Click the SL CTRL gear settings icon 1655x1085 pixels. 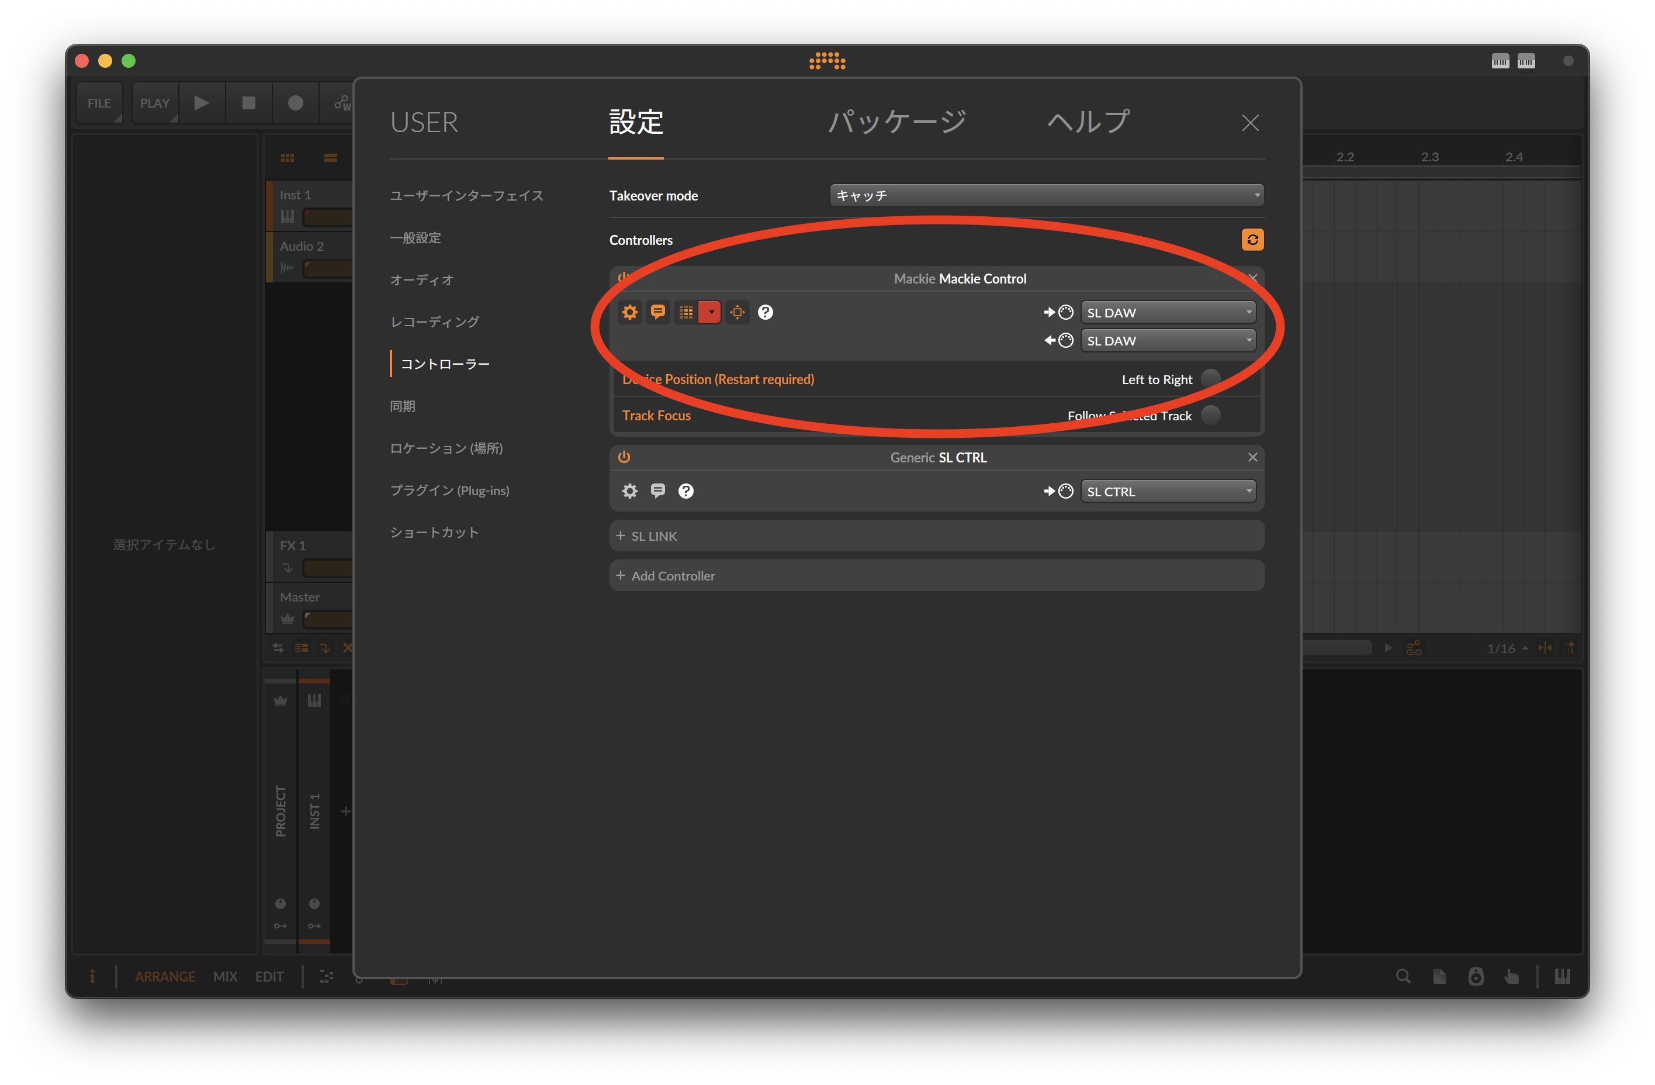629,491
